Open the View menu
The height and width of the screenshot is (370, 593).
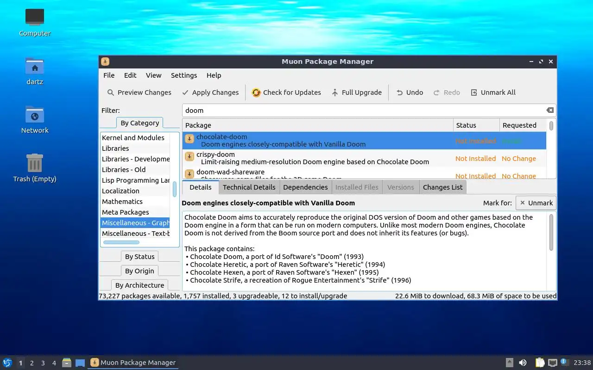point(153,75)
